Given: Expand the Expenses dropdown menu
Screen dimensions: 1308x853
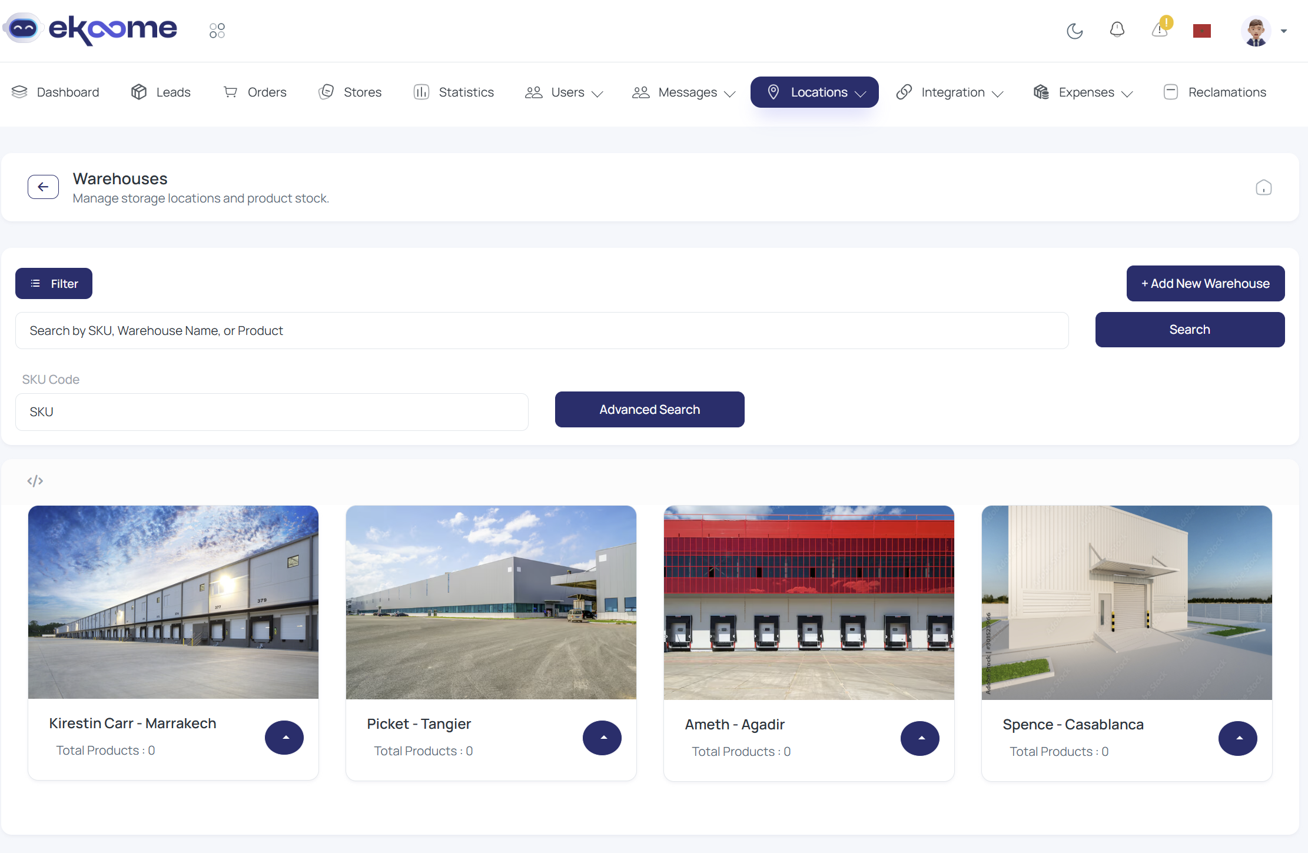Looking at the screenshot, I should (1083, 92).
